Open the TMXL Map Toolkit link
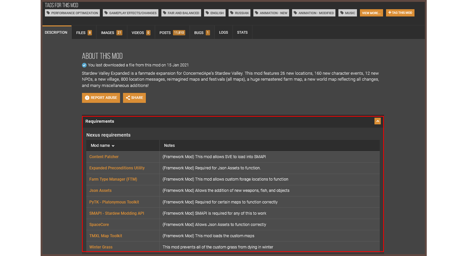Image resolution: width=467 pixels, height=256 pixels. pos(106,236)
